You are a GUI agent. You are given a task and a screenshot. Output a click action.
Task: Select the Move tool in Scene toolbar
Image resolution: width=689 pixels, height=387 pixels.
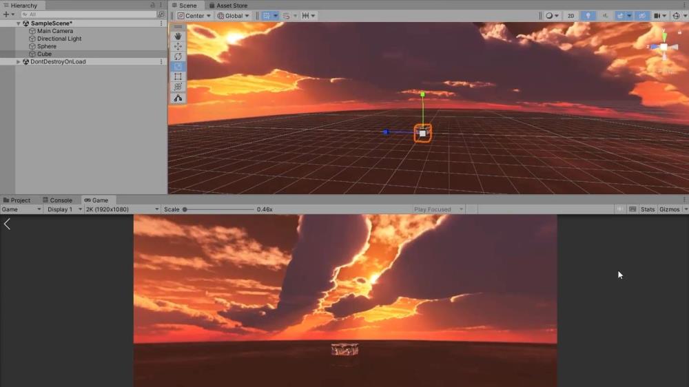178,46
